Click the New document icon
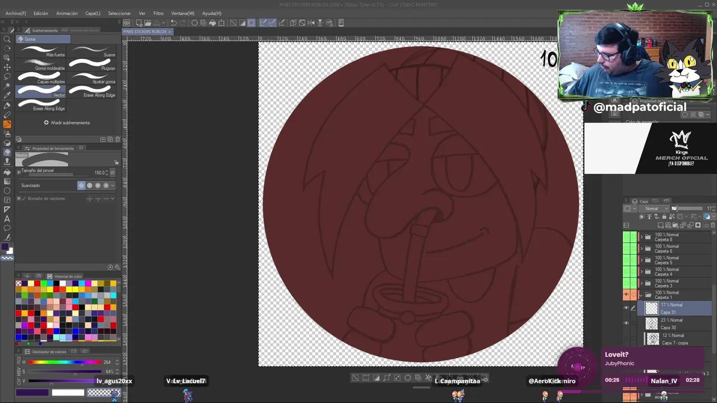This screenshot has width=717, height=403. (139, 23)
